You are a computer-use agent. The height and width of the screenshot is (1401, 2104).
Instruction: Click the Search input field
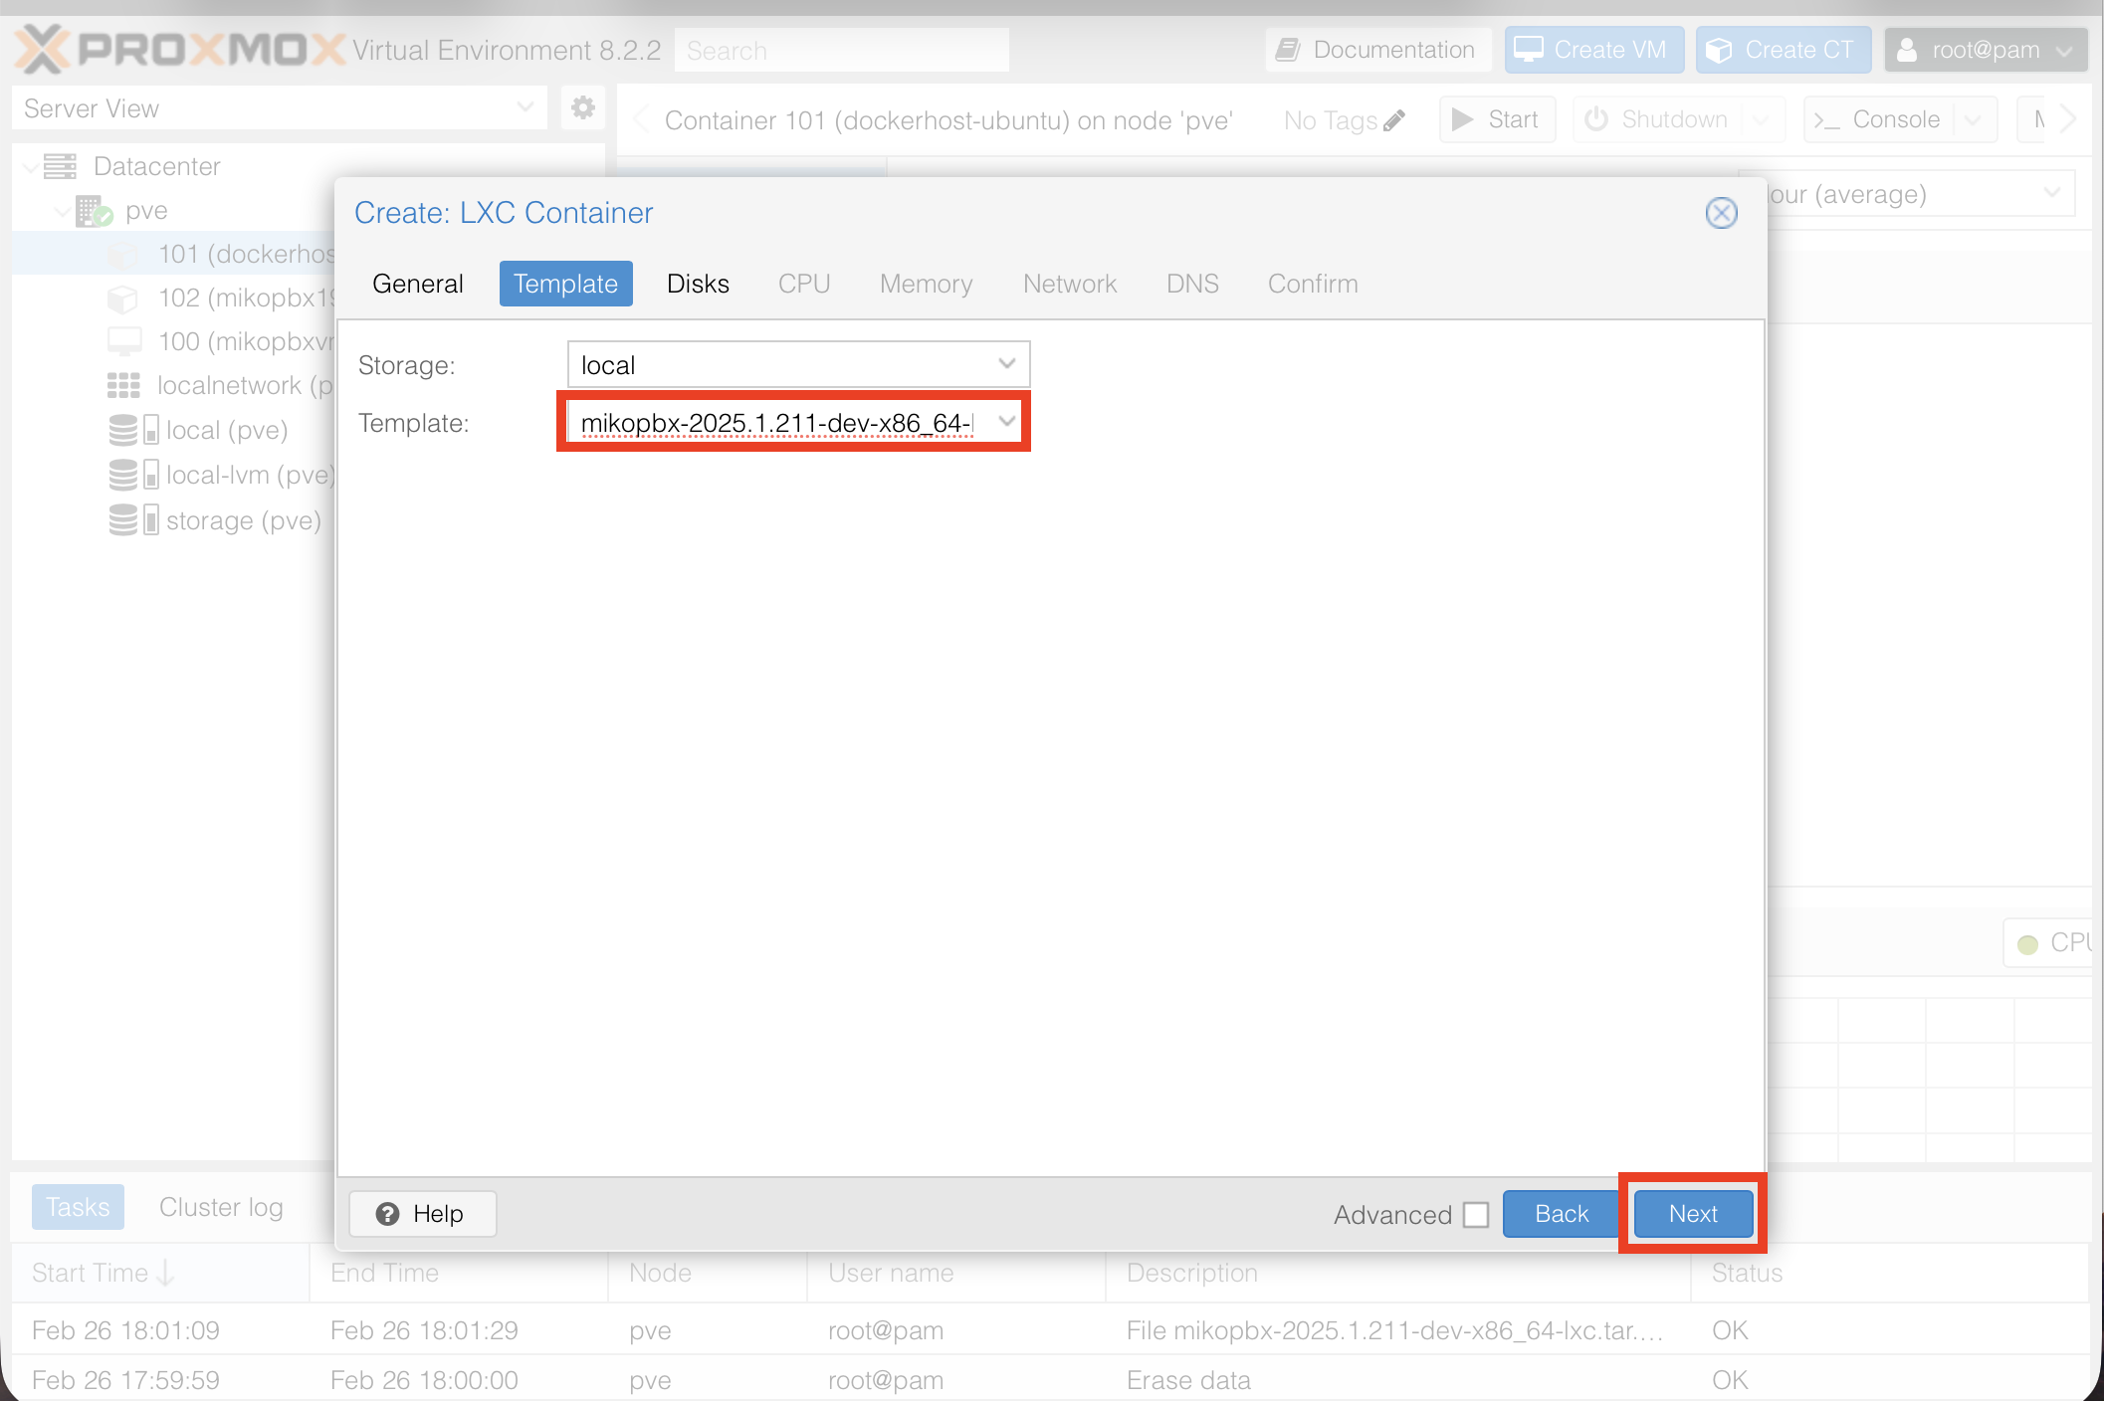click(841, 50)
